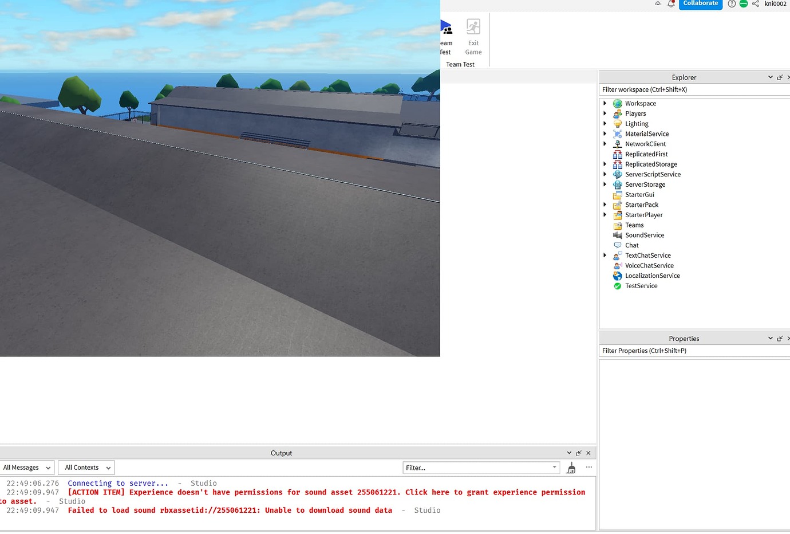Open the All Contexts dropdown
This screenshot has width=790, height=534.
[85, 468]
